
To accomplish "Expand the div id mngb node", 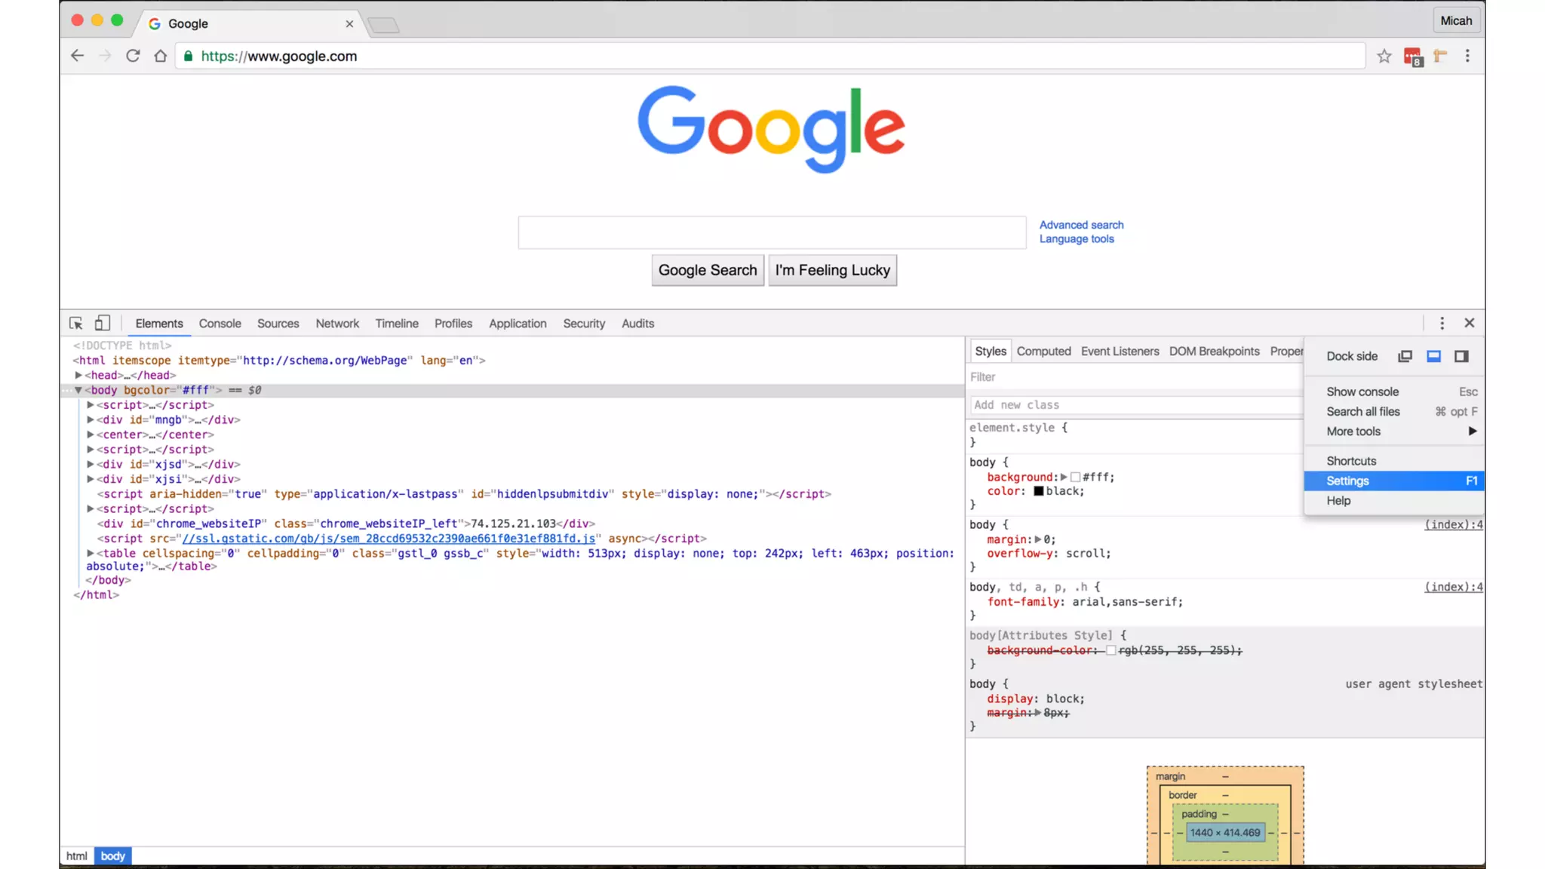I will click(x=90, y=419).
